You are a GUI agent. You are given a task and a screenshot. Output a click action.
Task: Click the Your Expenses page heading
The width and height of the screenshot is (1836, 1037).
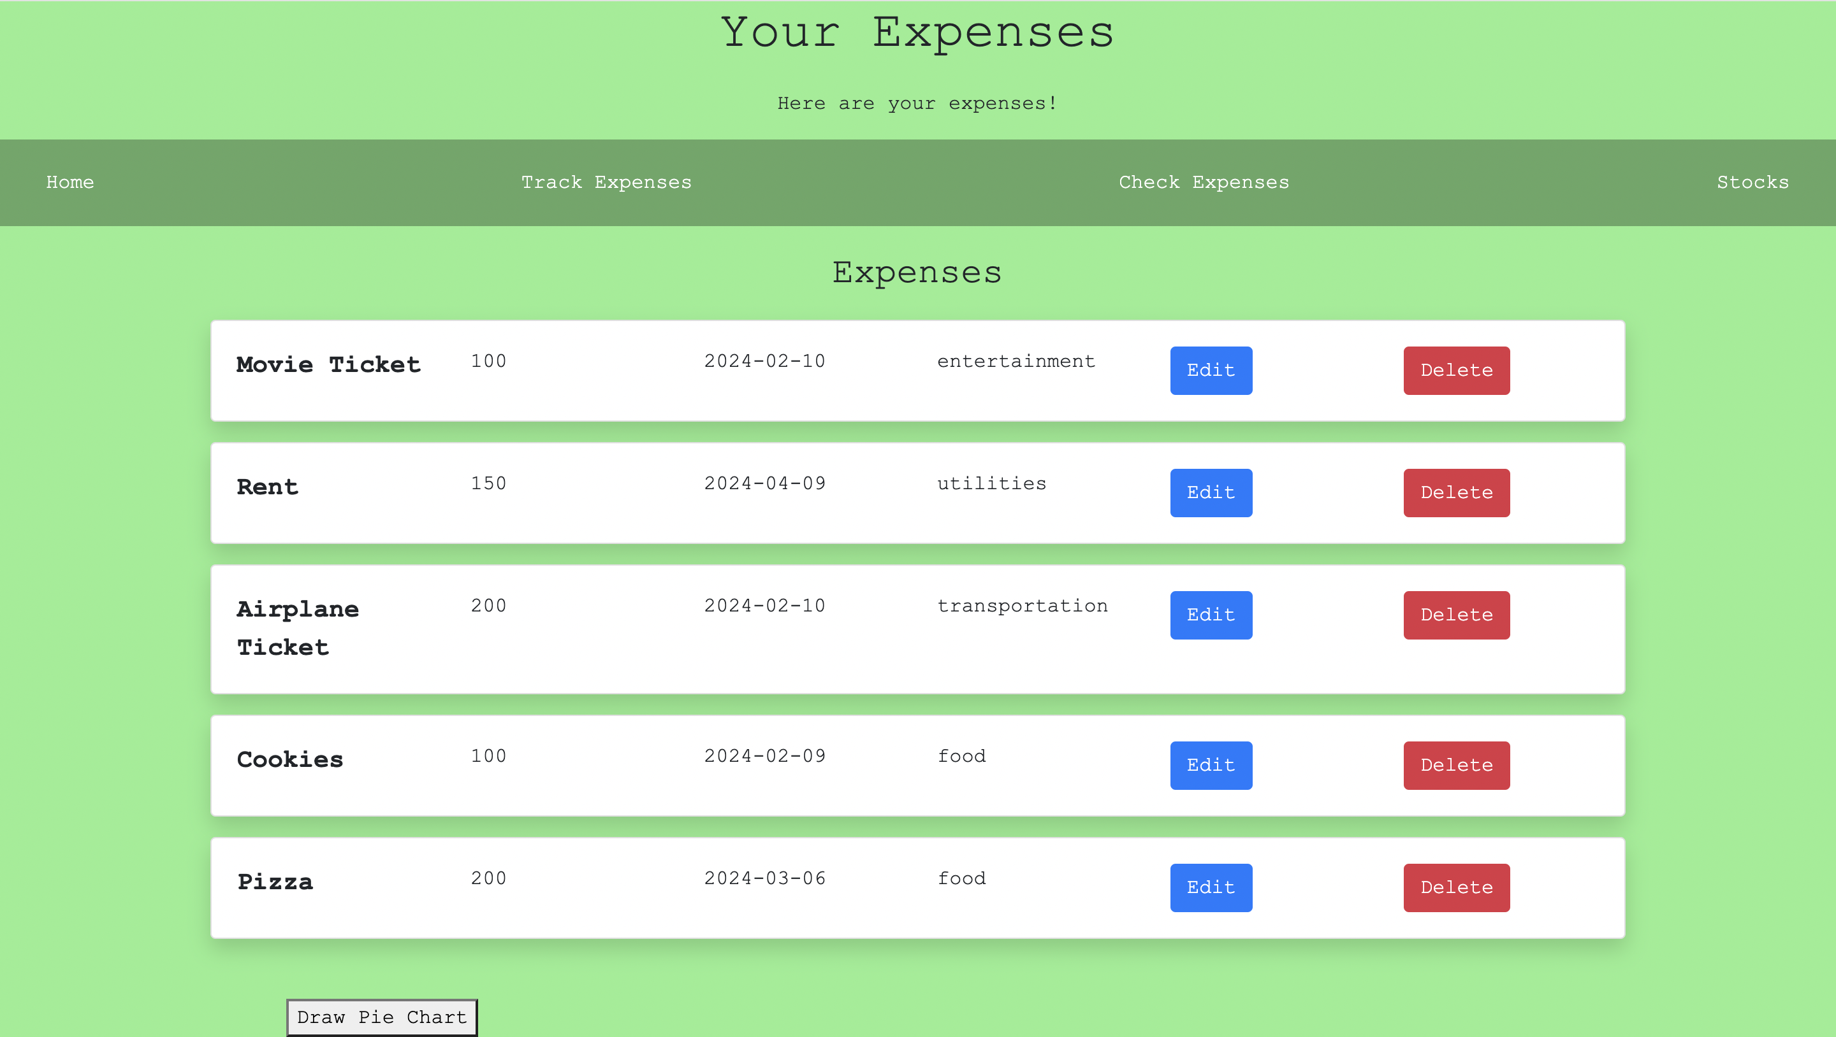(917, 32)
